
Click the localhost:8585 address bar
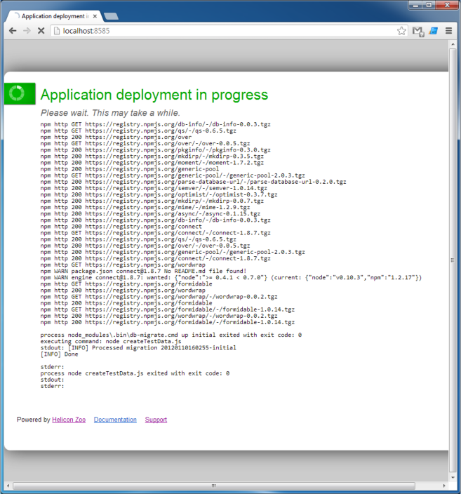point(225,31)
